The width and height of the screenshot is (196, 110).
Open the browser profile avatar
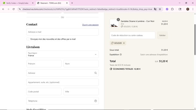point(188,9)
